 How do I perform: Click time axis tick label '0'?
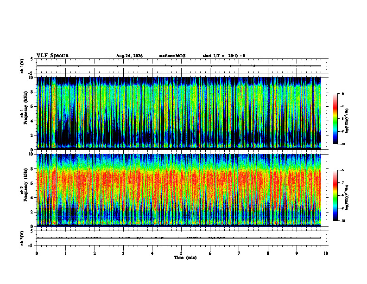[x=37, y=253]
